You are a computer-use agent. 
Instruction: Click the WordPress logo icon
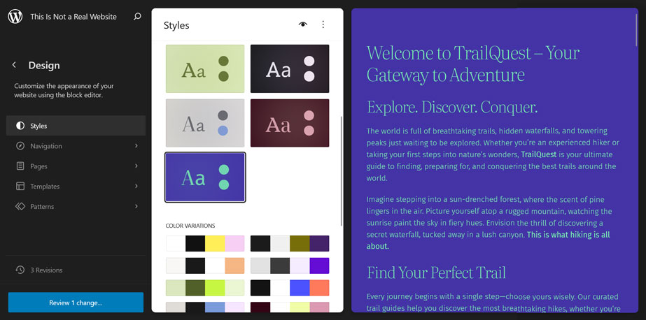coord(15,17)
